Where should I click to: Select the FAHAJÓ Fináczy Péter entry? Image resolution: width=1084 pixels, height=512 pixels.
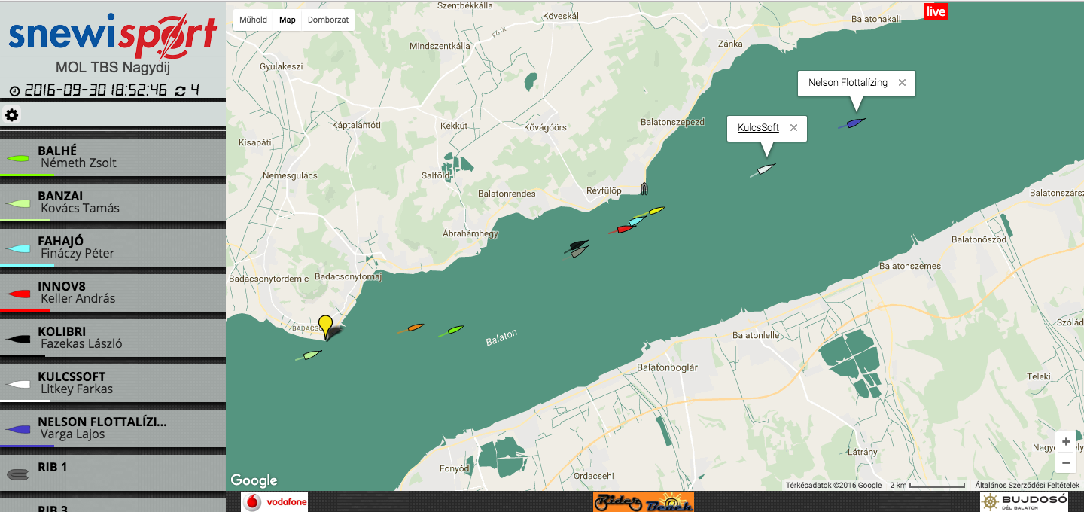click(113, 247)
